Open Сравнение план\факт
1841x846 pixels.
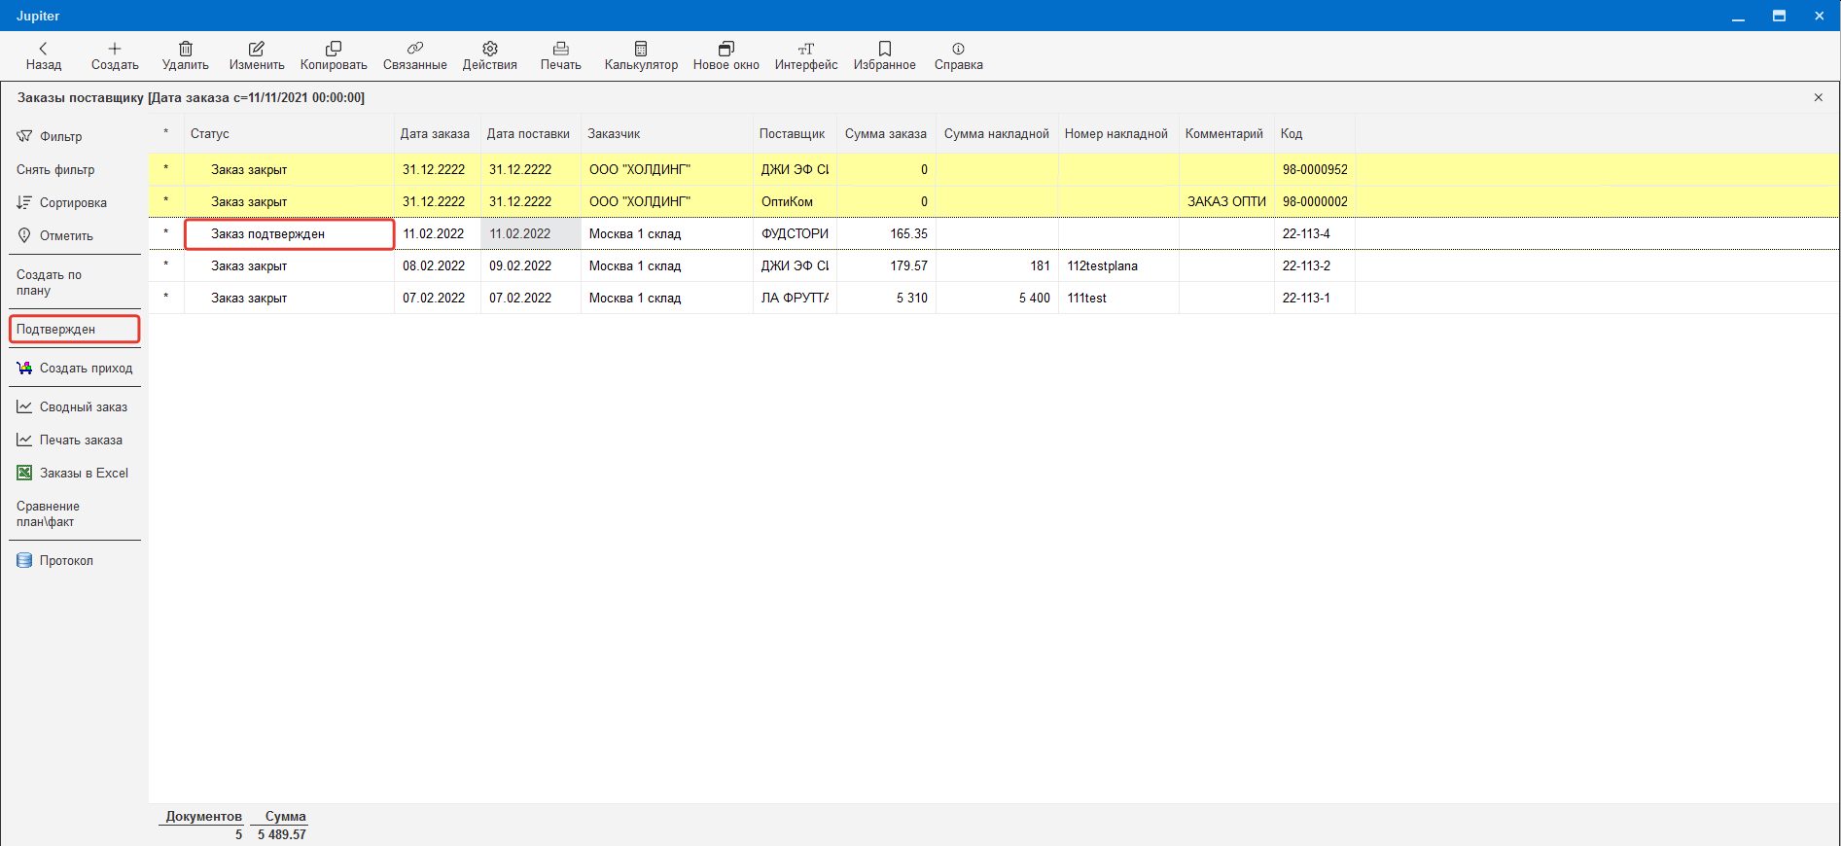coord(48,513)
